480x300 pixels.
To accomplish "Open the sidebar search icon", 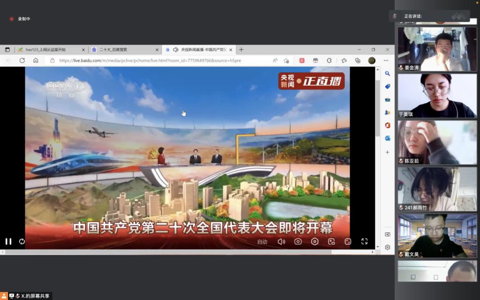I will tap(388, 74).
